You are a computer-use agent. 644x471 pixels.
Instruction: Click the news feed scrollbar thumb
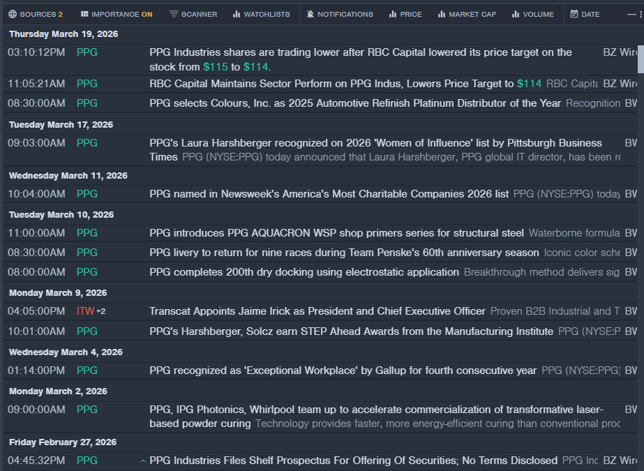(x=641, y=59)
